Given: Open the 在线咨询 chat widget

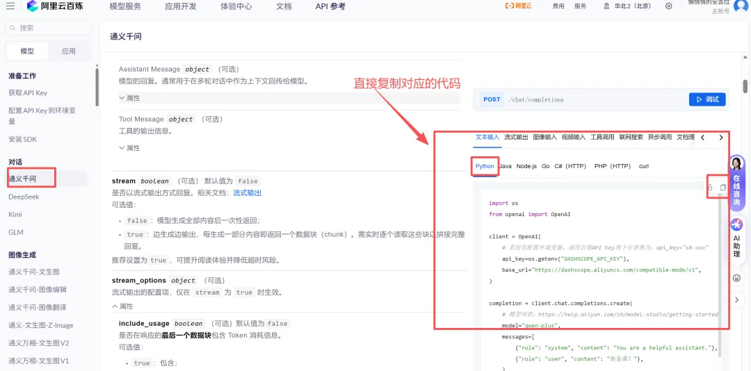Looking at the screenshot, I should pyautogui.click(x=736, y=183).
